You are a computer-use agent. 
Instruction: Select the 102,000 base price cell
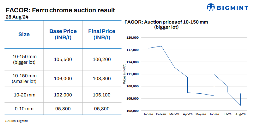click(x=63, y=95)
